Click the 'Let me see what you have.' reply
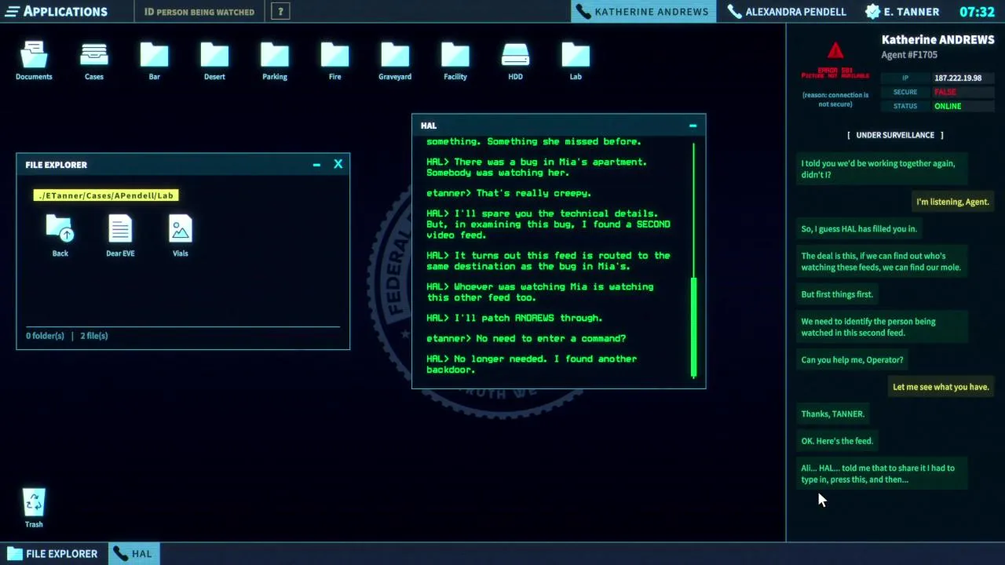Image resolution: width=1005 pixels, height=565 pixels. 941,387
